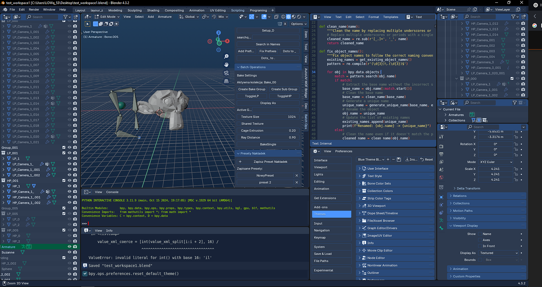The image size is (542, 287).
Task: Open the Render menu in top bar
Action: coord(34,9)
